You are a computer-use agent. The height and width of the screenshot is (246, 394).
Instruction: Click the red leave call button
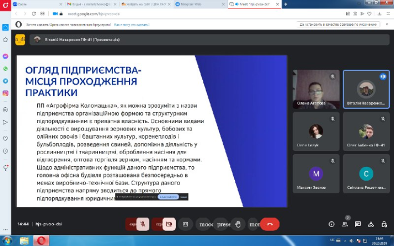[x=270, y=224]
